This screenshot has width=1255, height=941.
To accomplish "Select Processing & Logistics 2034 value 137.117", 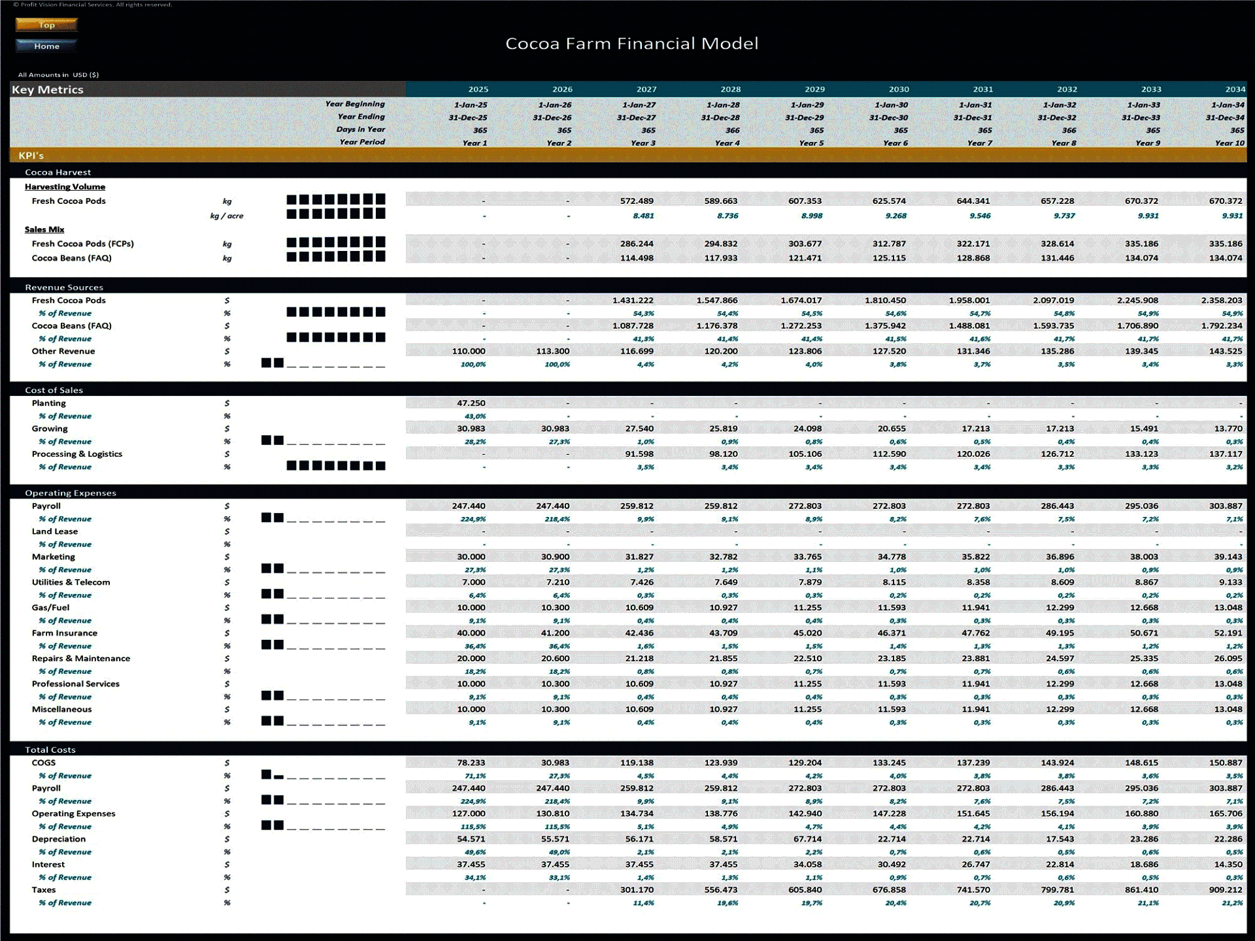I will (x=1226, y=454).
